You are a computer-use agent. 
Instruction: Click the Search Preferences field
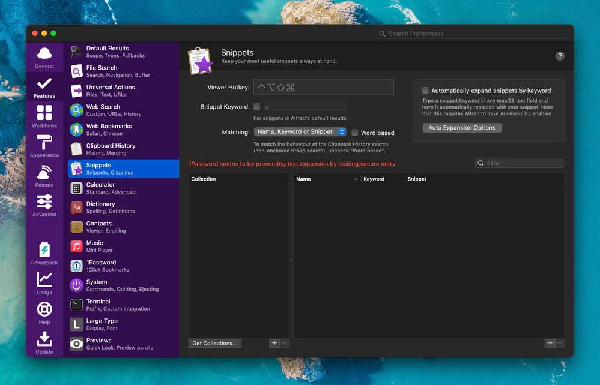(x=474, y=34)
